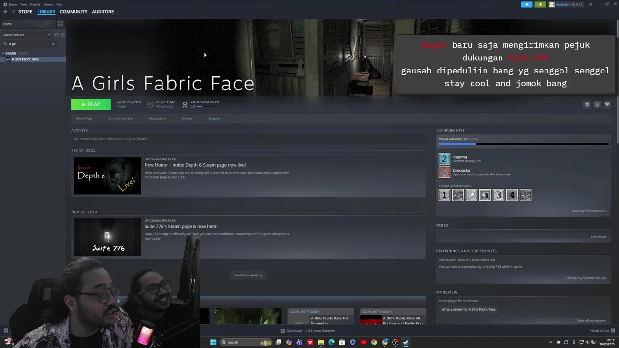Select locked achievement with pill icon
The image size is (619, 348).
click(471, 195)
